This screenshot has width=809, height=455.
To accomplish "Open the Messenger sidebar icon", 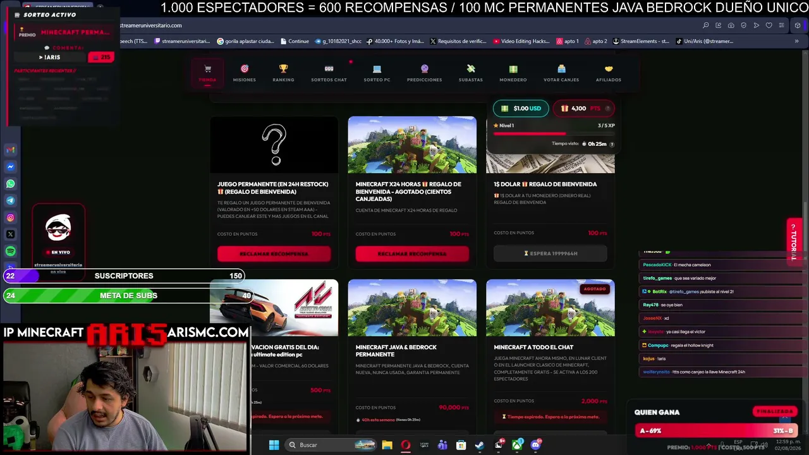I will coord(11,167).
